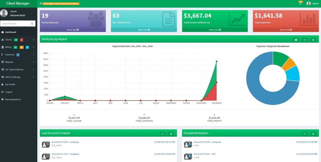The width and height of the screenshot is (321, 162).
Task: Click the admin avatar in top bar
Action: [x=309, y=4]
